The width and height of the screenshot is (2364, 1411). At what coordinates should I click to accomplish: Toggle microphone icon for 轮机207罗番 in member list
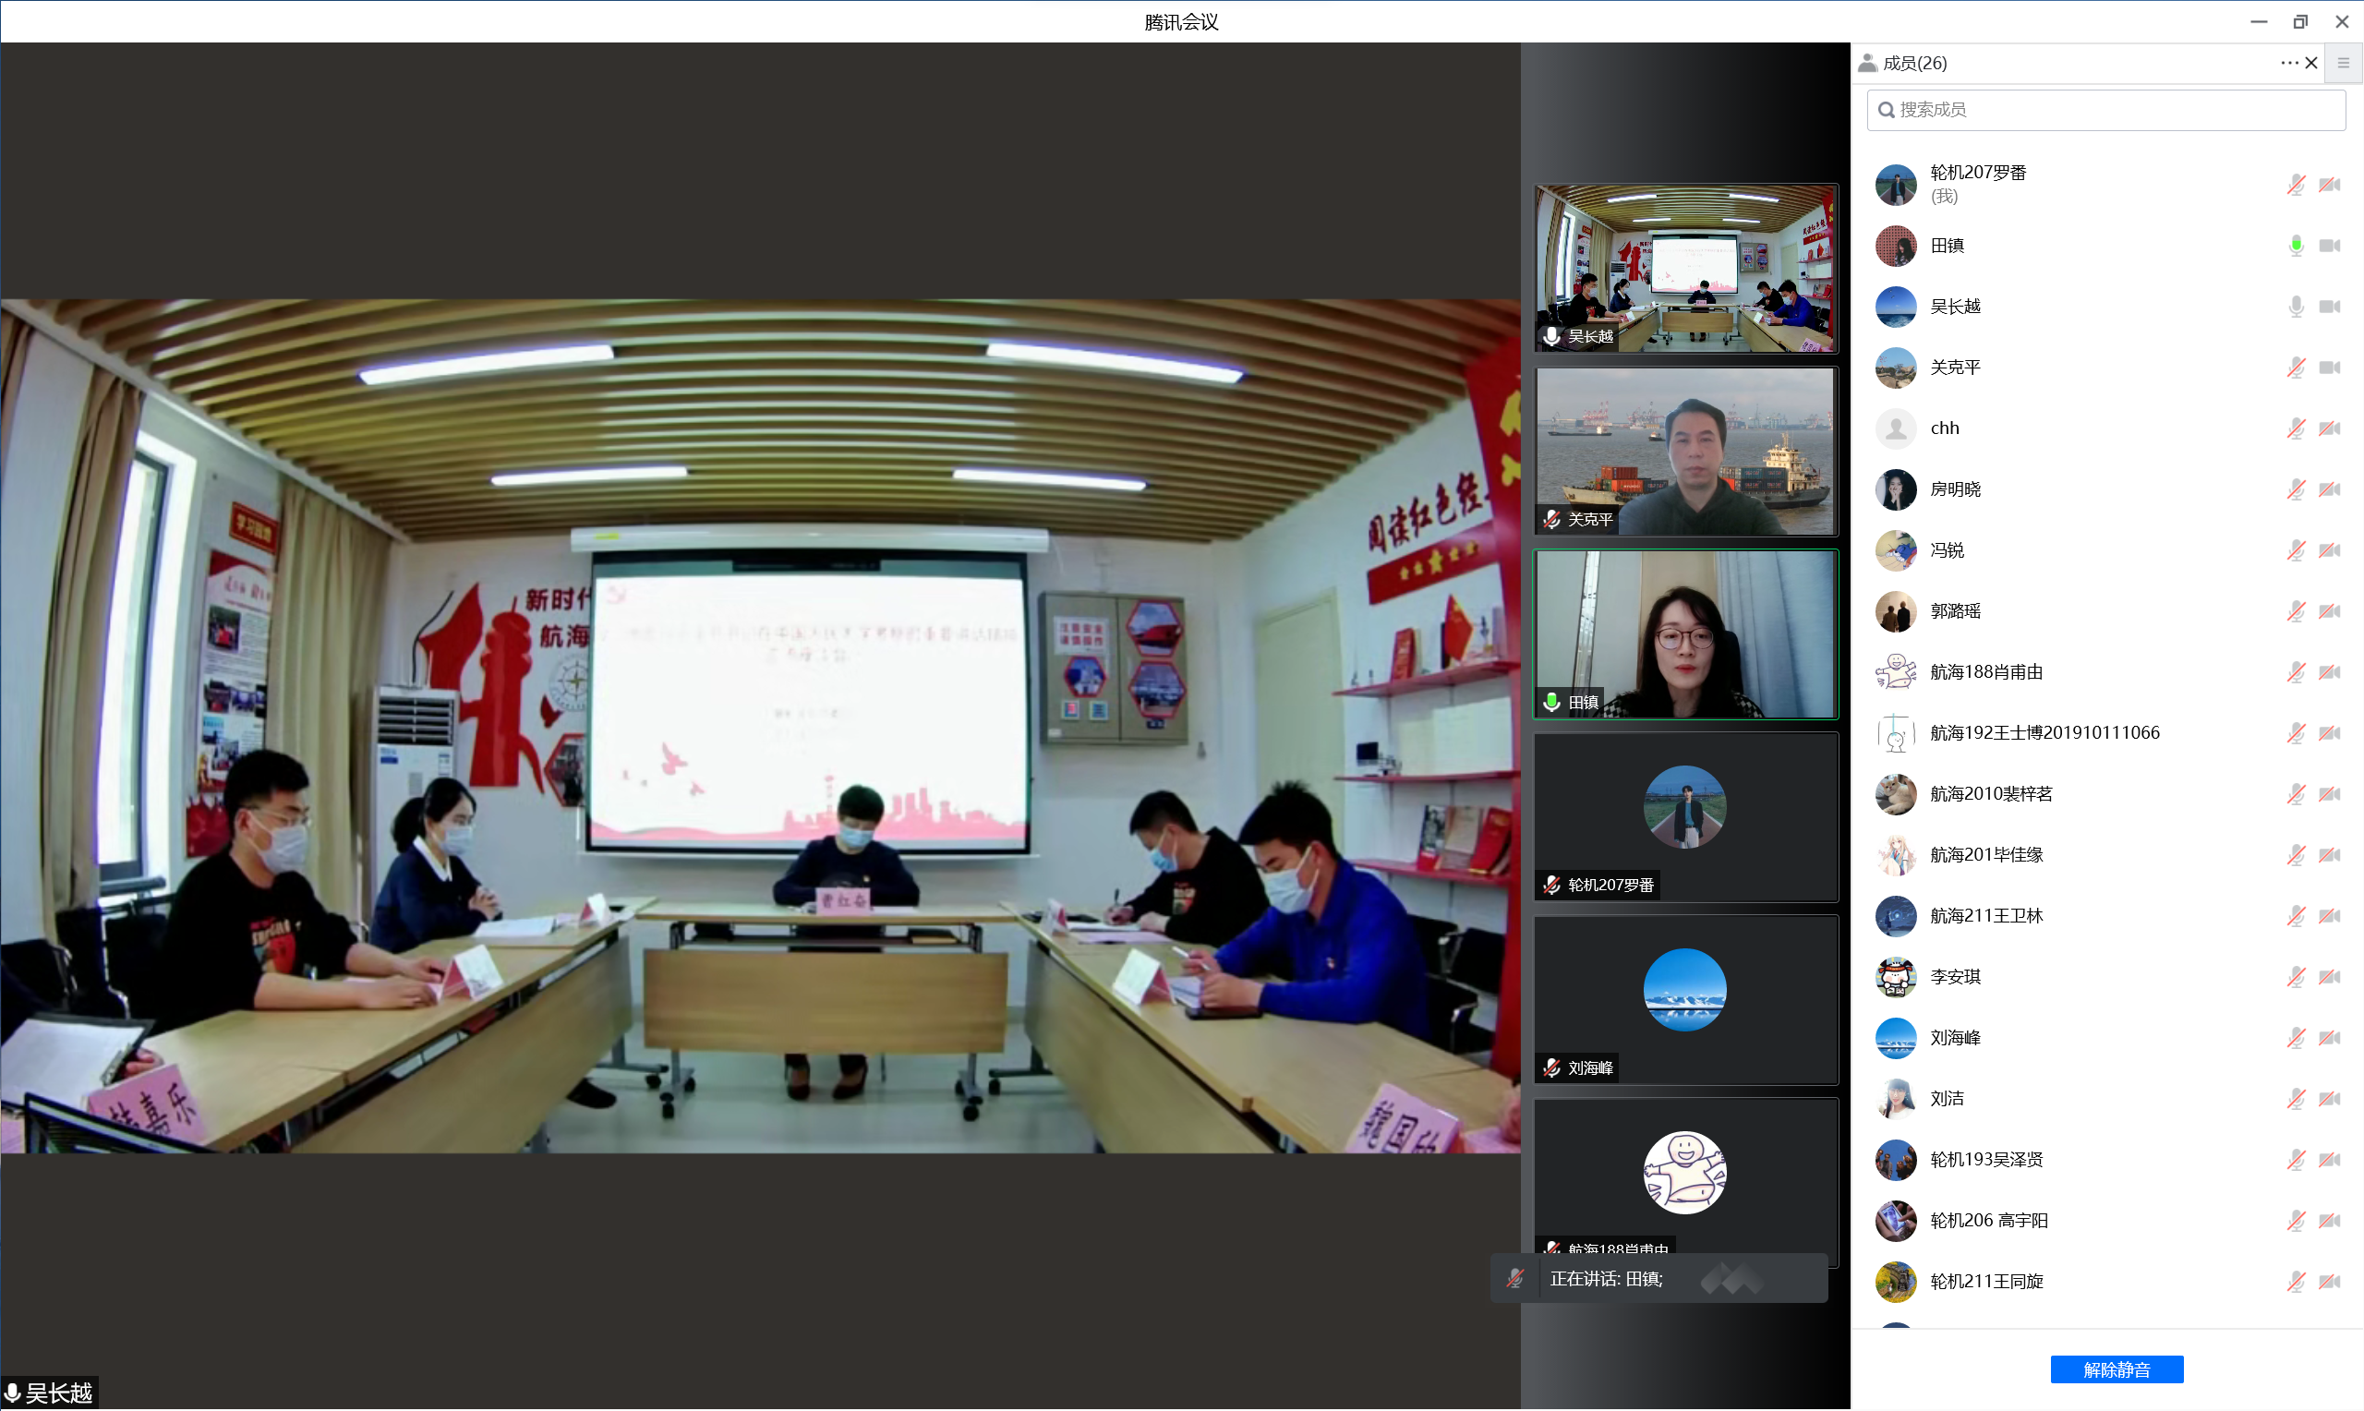[2295, 185]
